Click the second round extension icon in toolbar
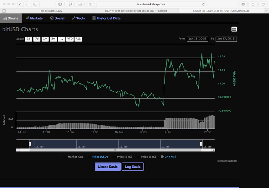The image size is (269, 188). pos(70,4)
